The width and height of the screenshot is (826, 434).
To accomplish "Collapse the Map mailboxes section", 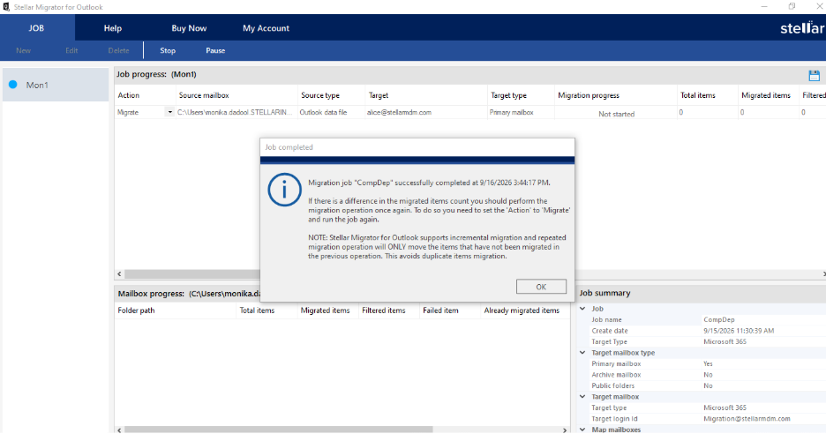I will pyautogui.click(x=582, y=430).
